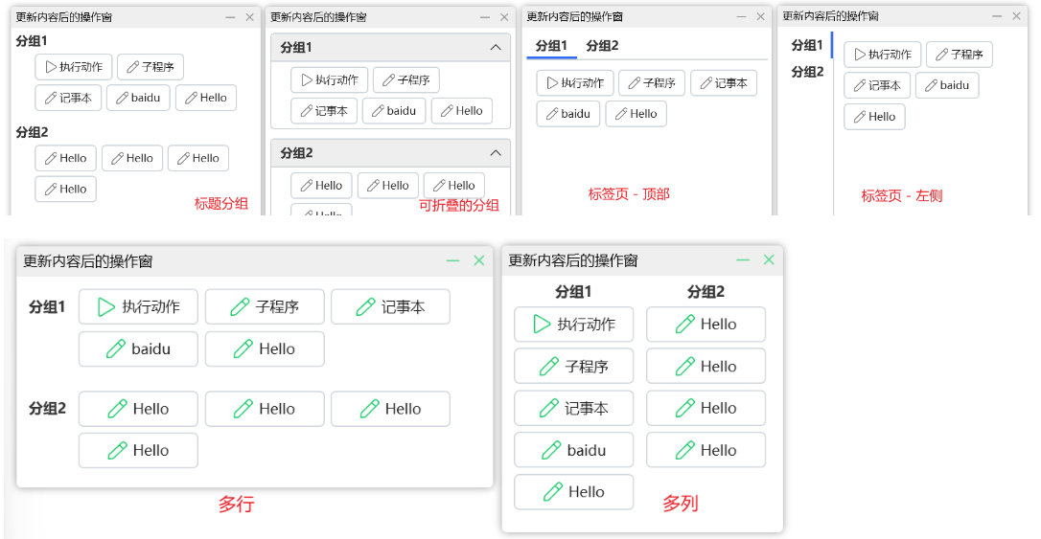Viewport: 1041px width, 539px height.
Task: Minimize the 多列 window using green dash icon
Action: [x=742, y=260]
